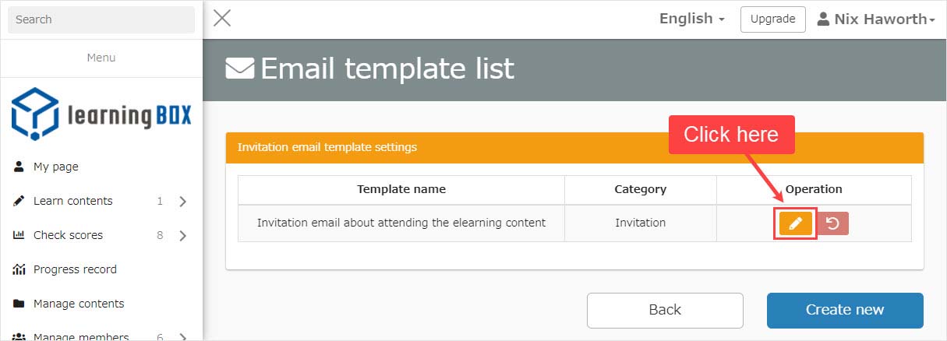This screenshot has width=947, height=341.
Task: Open the Progress record menu item
Action: coord(75,269)
